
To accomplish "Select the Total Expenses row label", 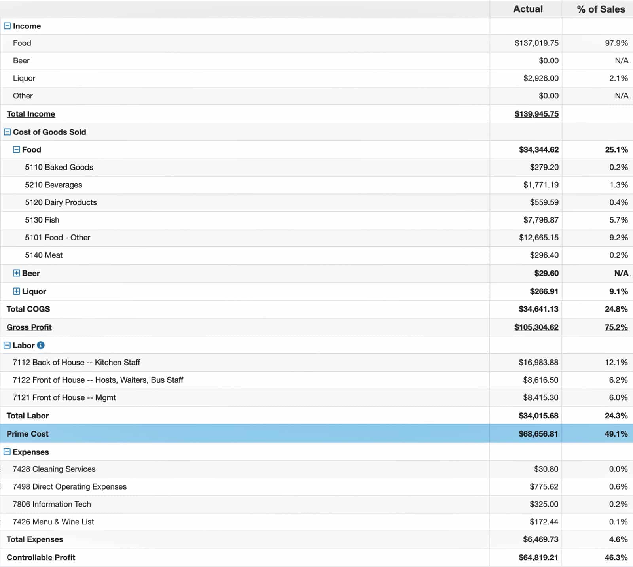I will (35, 539).
